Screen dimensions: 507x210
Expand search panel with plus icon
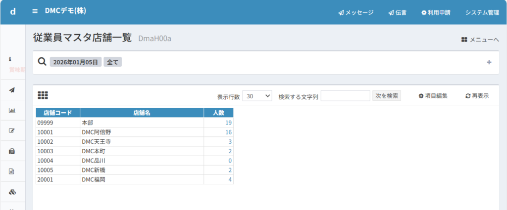pyautogui.click(x=489, y=62)
